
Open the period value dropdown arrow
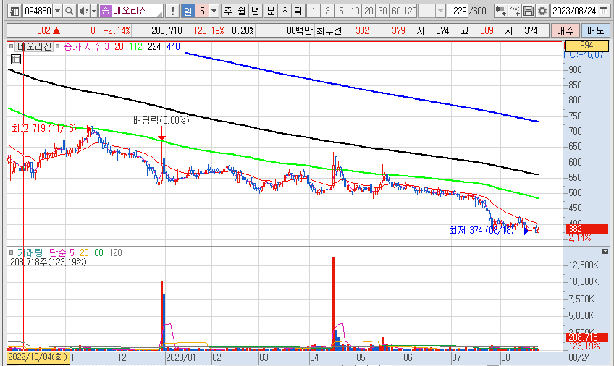[x=214, y=11]
